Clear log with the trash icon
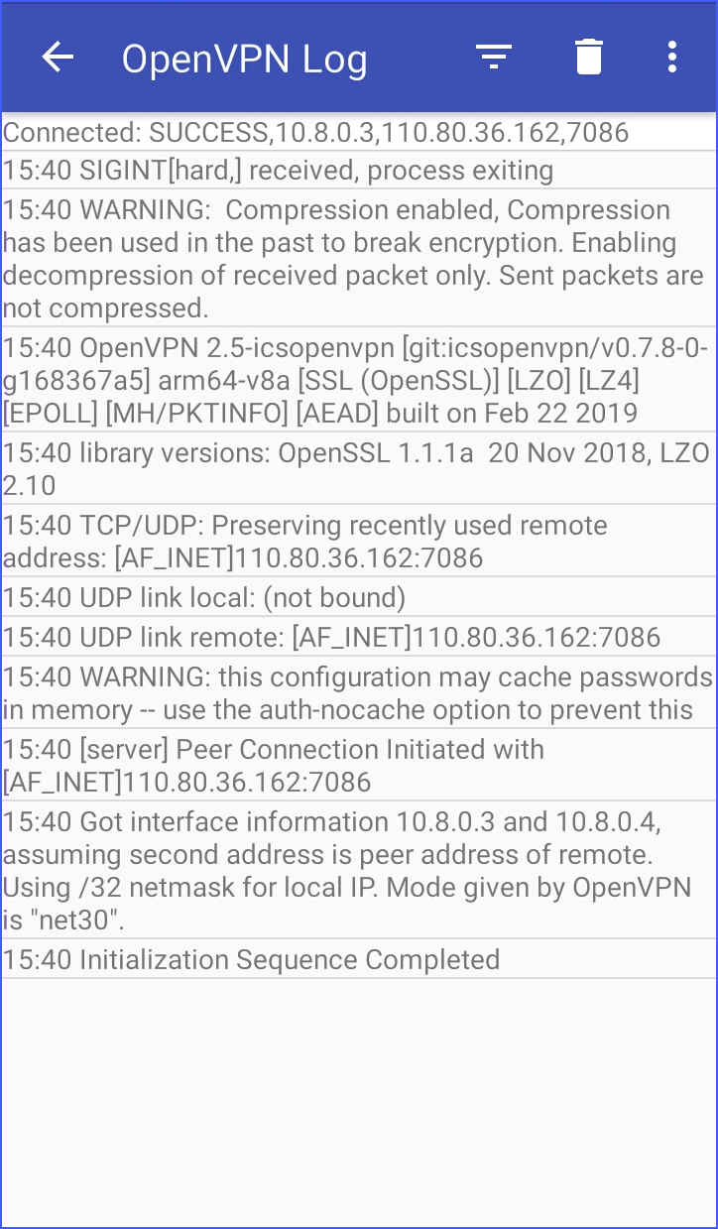Viewport: 718px width, 1229px height. click(588, 58)
